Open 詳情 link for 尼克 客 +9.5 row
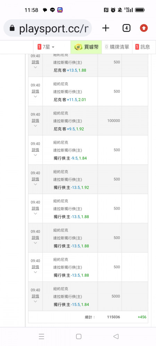Image resolution: width=156 pixels, height=346 pixels. 35,120
